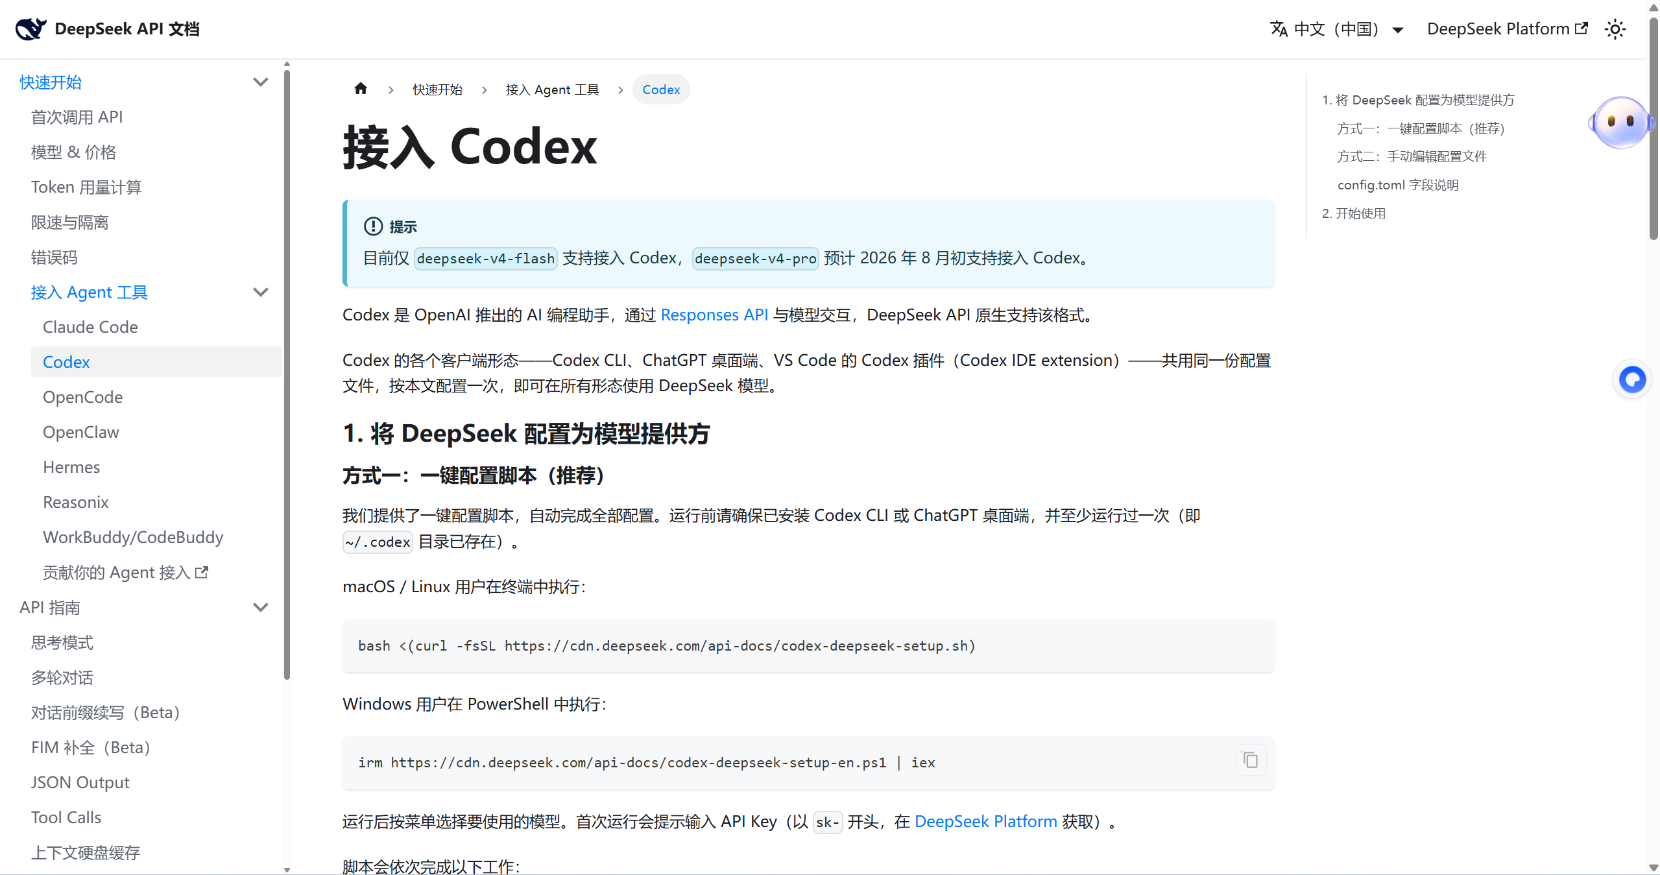Viewport: 1660px width, 875px height.
Task: Click the sidebar scroll down arrow
Action: coord(287,870)
